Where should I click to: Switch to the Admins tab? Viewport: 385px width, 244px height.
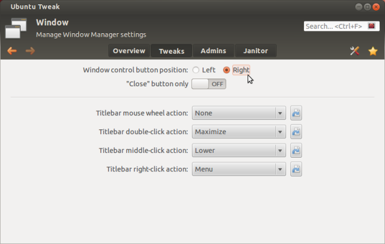pyautogui.click(x=213, y=51)
